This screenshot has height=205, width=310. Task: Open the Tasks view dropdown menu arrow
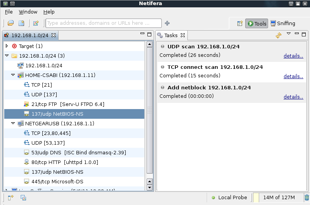(x=289, y=34)
